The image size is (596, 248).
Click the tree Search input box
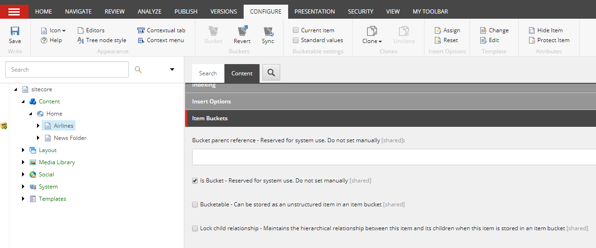click(x=67, y=69)
